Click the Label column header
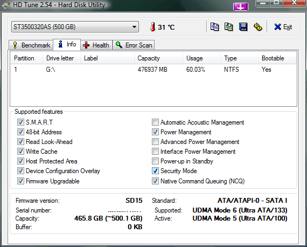This screenshot has width=307, height=247. click(x=107, y=58)
